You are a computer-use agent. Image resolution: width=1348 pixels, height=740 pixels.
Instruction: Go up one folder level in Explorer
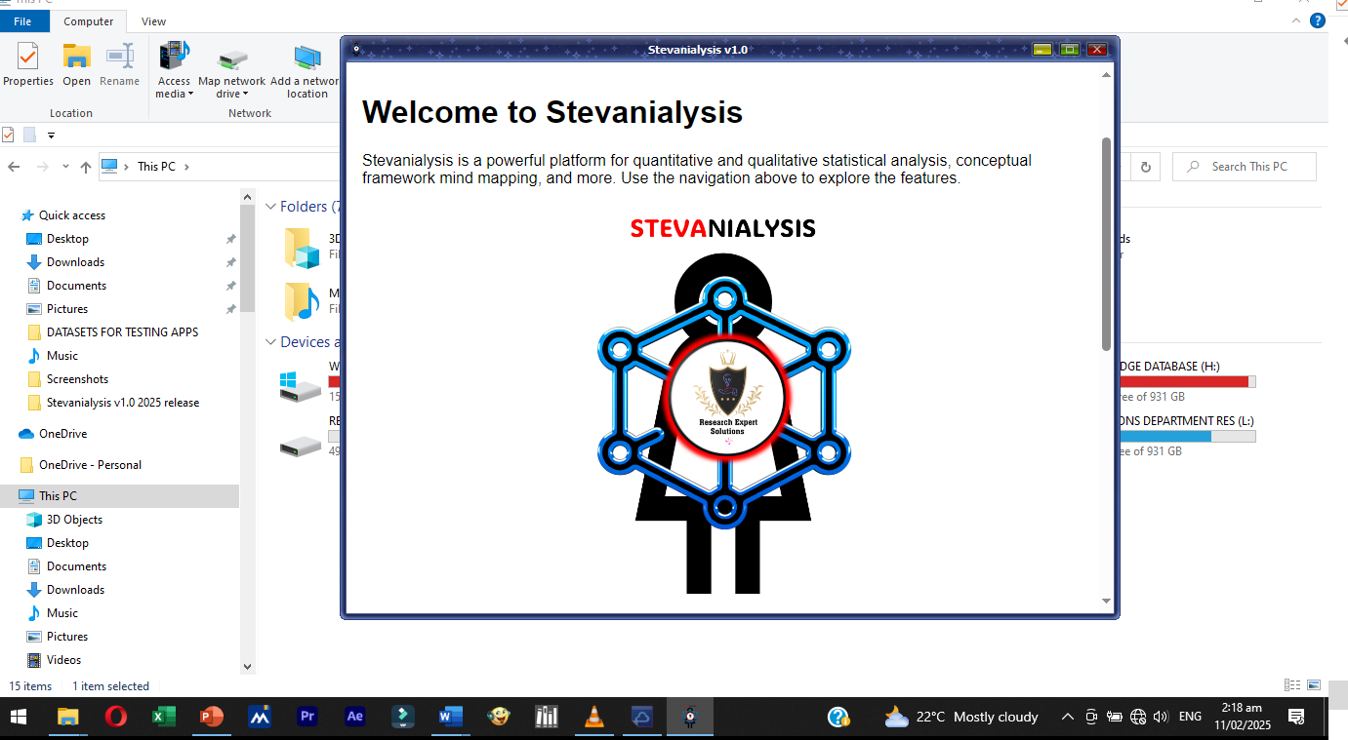[x=86, y=167]
